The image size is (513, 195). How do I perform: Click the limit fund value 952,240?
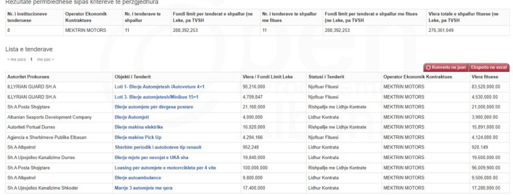(250, 147)
